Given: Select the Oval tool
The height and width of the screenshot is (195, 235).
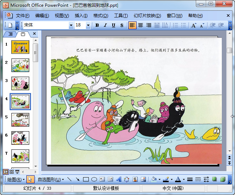Looking at the screenshot, I should point(94,179).
